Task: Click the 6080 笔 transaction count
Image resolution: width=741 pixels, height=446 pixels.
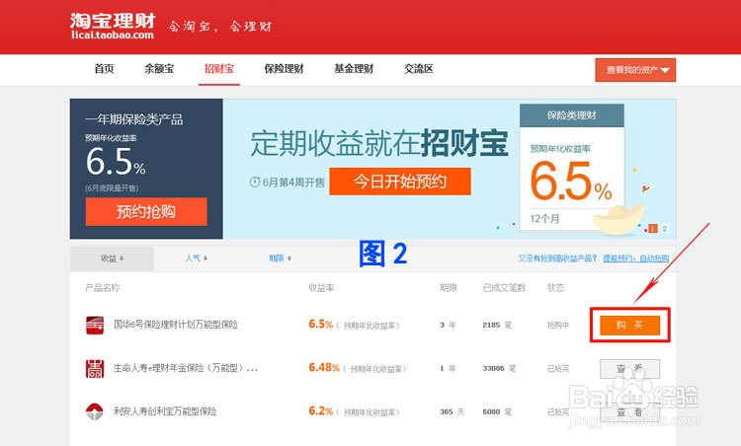Action: (x=497, y=412)
